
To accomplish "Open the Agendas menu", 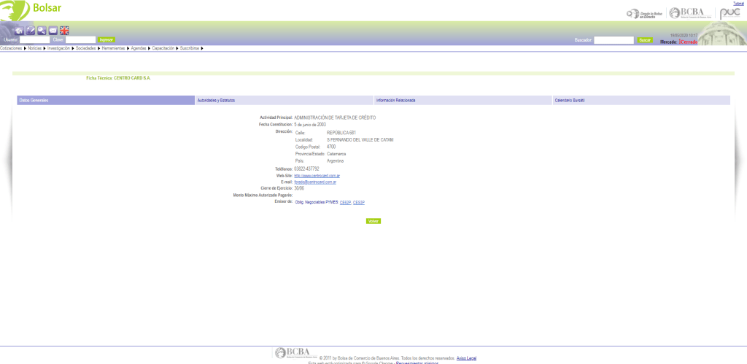I will click(x=140, y=48).
